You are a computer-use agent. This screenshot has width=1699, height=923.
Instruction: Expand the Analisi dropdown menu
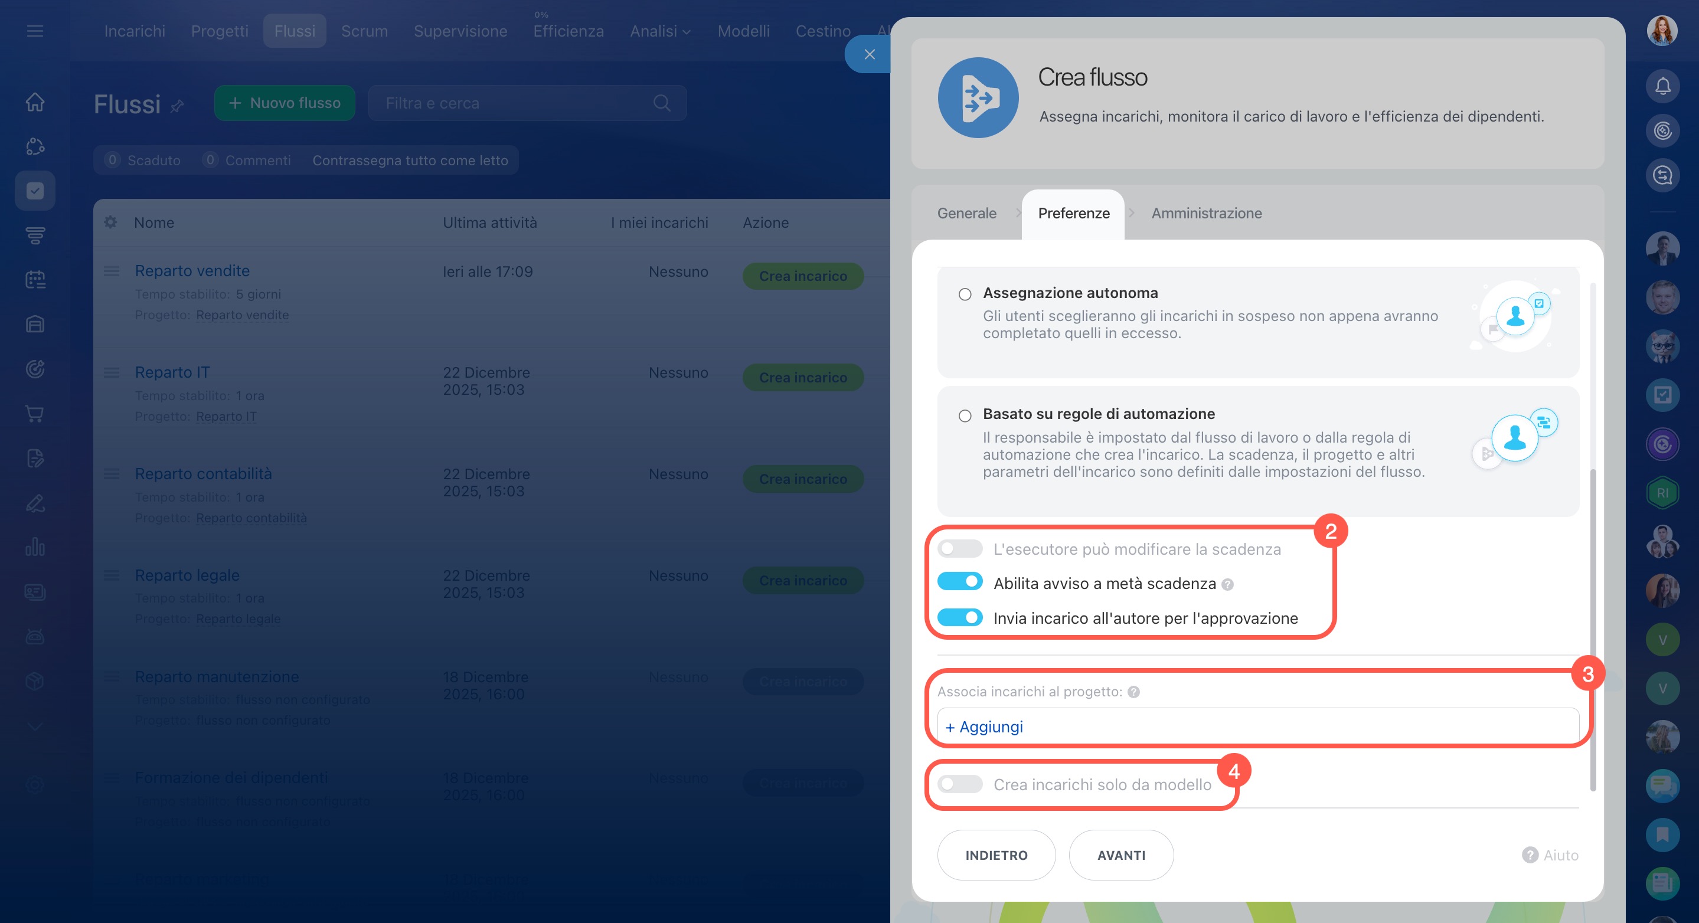click(x=660, y=31)
